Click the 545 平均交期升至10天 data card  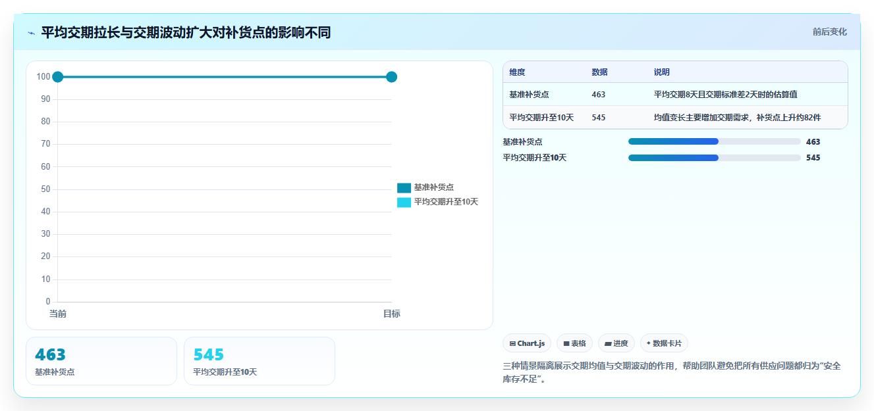259,361
